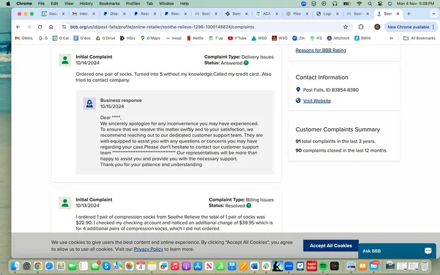
Task: Click the address bar URL field
Action: click(x=183, y=27)
